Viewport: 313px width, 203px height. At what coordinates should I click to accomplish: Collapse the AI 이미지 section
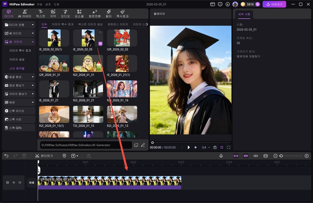pos(19,42)
